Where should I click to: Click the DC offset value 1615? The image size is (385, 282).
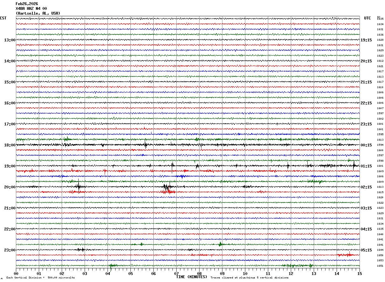point(380,192)
